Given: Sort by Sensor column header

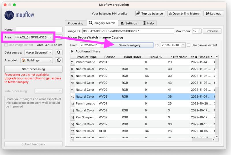Looking at the screenshot, I should tap(109, 57).
